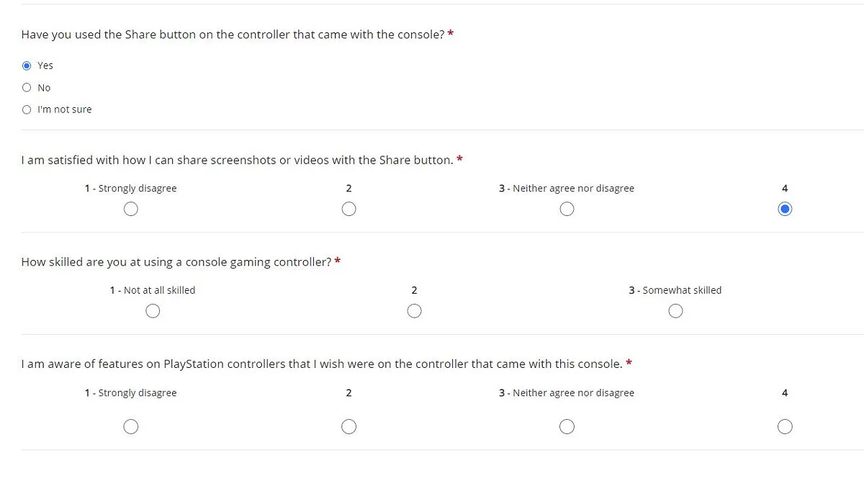Click the 'I am satisfied with how I can share' question text
The width and height of the screenshot is (864, 486).
click(237, 160)
